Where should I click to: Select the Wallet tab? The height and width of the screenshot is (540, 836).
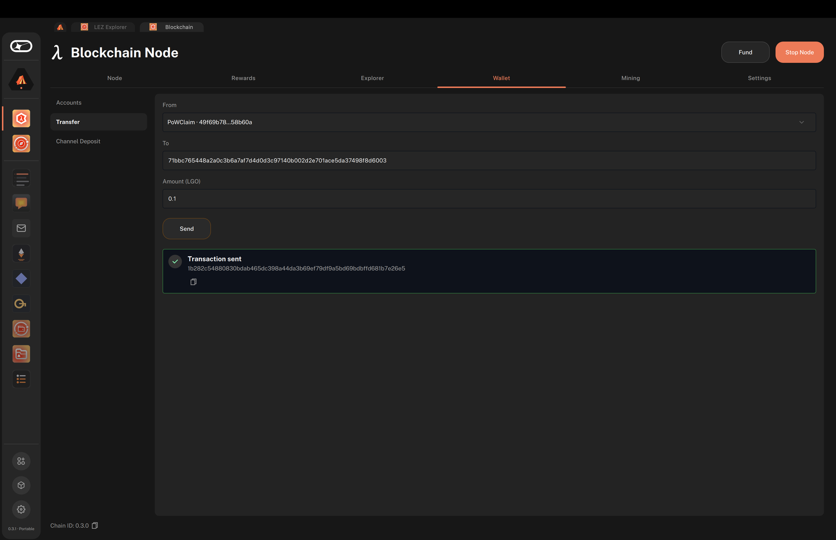(x=501, y=78)
